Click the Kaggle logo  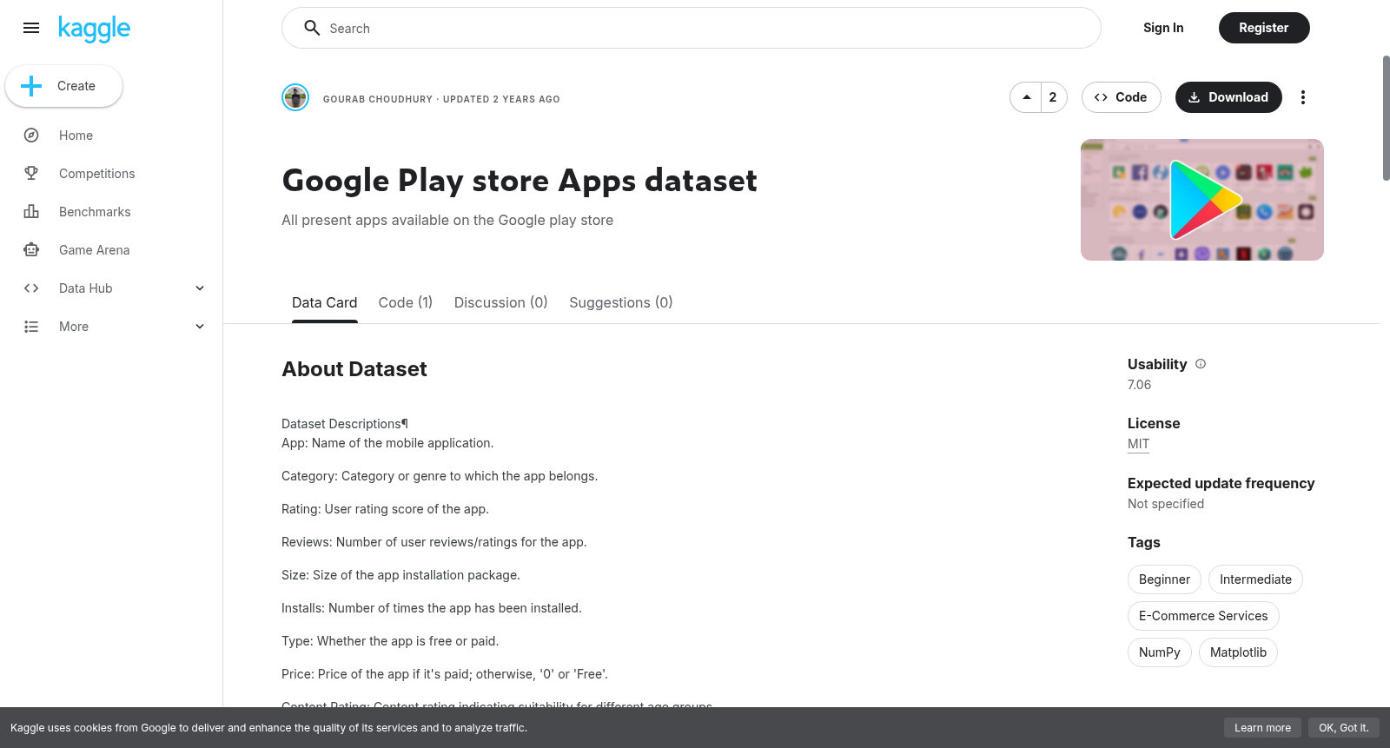[x=94, y=29]
